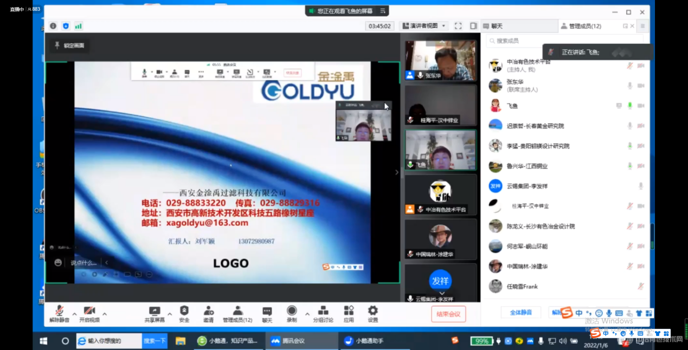The width and height of the screenshot is (688, 350).
Task: Open manage members (管理成员) in bottom toolbar
Action: [237, 310]
